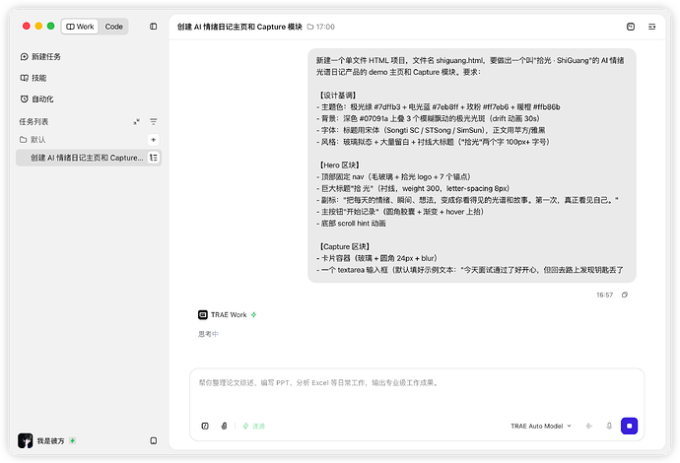Click the folder timestamp 17:00 in the header
Screen dimensions: 680x463
click(321, 27)
